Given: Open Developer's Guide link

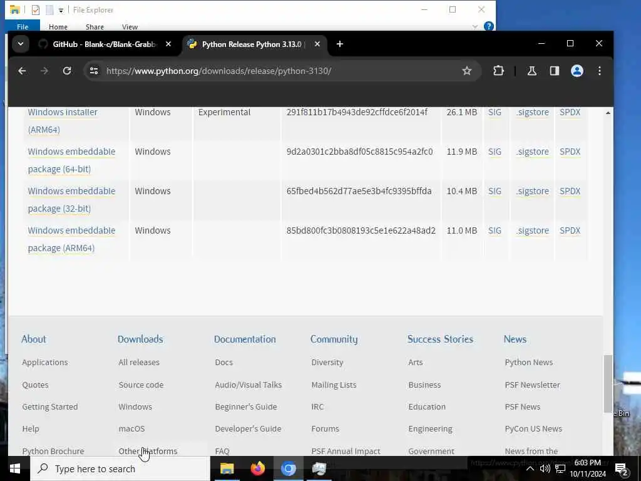Looking at the screenshot, I should pyautogui.click(x=248, y=428).
